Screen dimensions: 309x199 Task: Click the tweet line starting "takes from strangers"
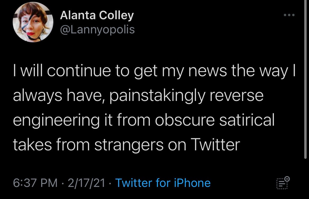[x=127, y=144]
